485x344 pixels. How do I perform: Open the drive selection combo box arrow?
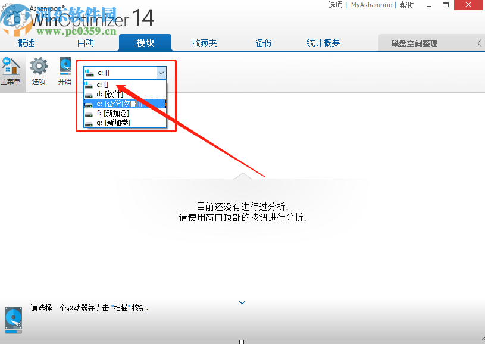(x=161, y=73)
